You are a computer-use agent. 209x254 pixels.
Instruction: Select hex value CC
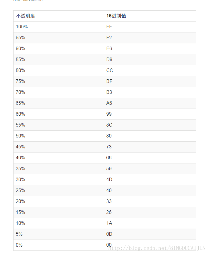point(150,71)
